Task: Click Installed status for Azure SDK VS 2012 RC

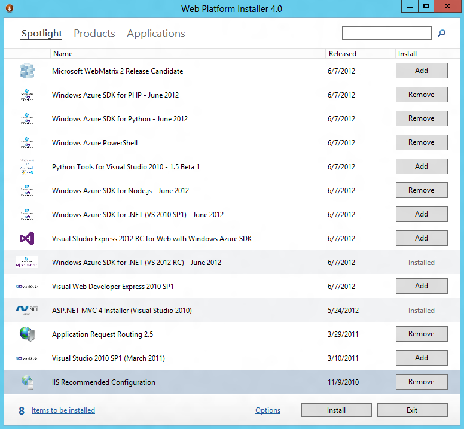Action: pyautogui.click(x=422, y=263)
